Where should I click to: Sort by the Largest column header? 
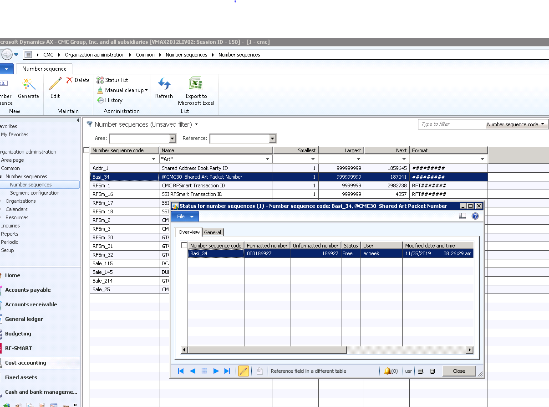(x=341, y=150)
